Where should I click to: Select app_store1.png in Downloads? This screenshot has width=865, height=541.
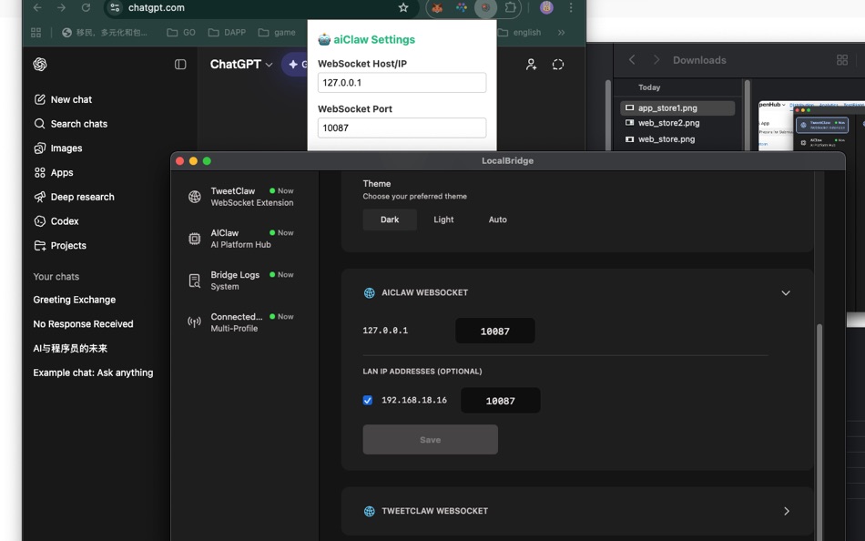(677, 107)
